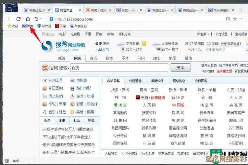Open the 爱淘宝 site link

click(120, 105)
